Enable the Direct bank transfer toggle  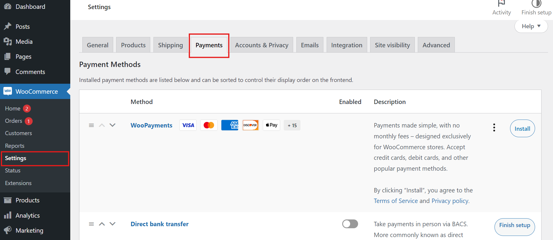(x=350, y=224)
